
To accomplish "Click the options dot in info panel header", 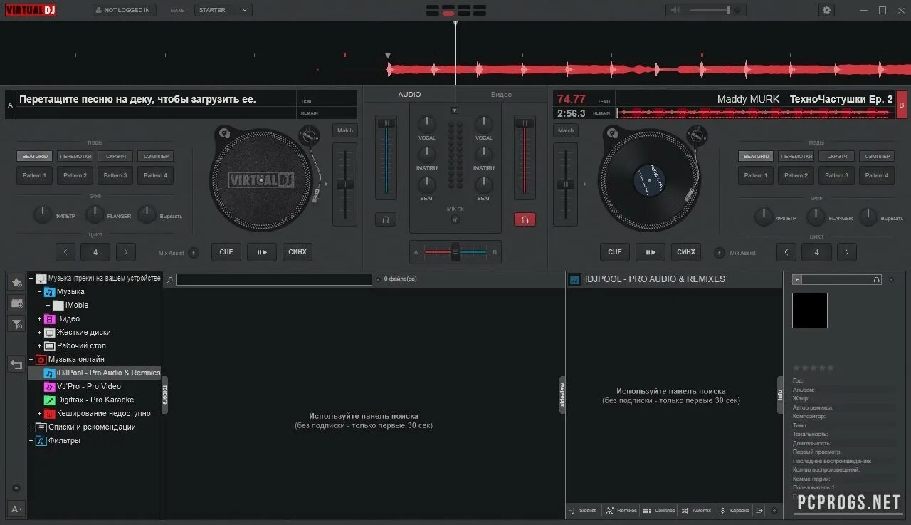I will (x=891, y=280).
